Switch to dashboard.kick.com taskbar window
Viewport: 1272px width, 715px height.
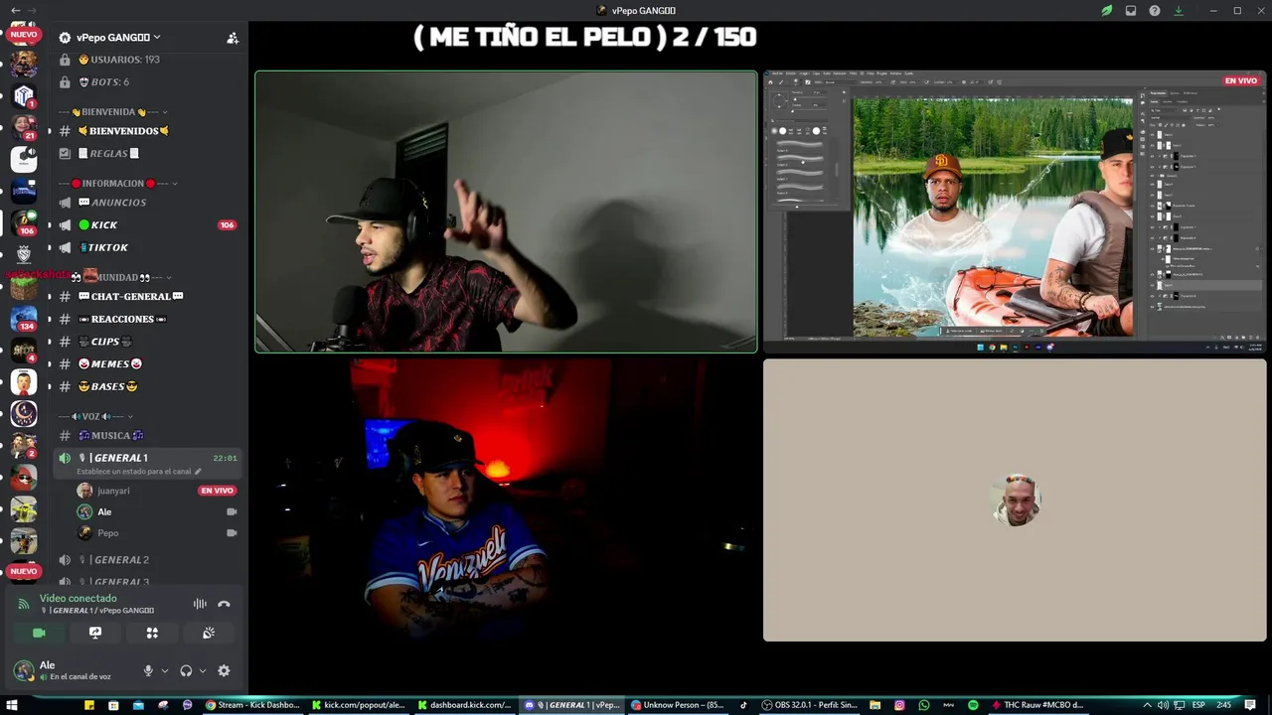click(465, 705)
